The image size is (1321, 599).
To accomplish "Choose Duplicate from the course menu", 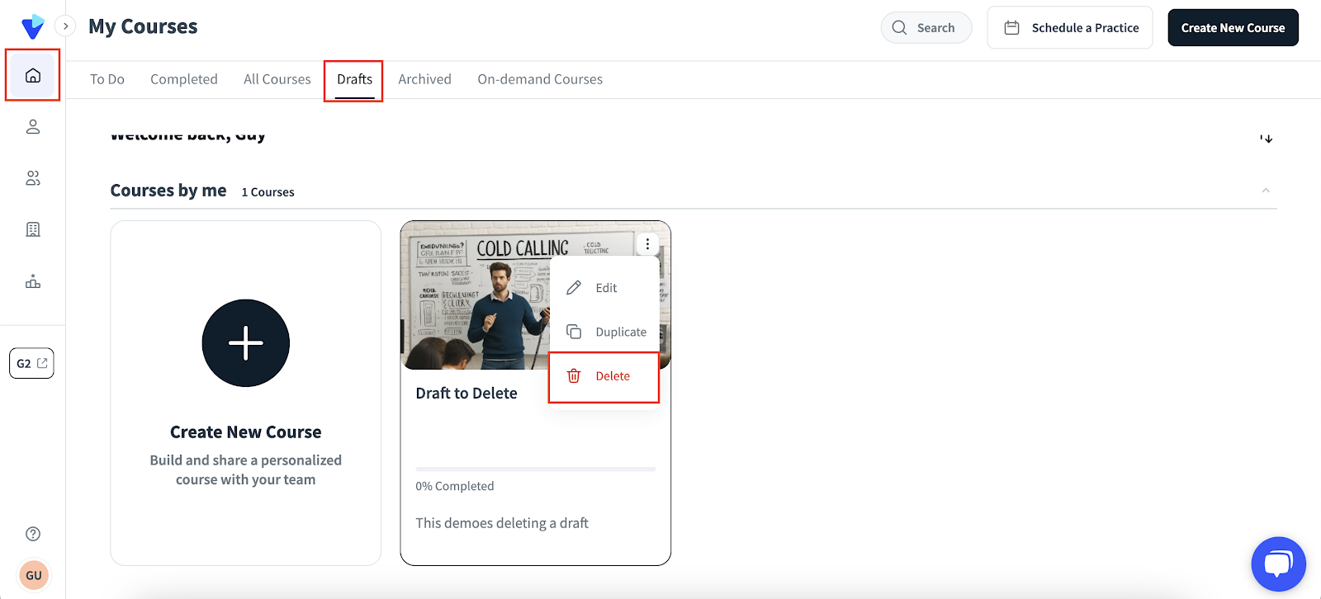I will (604, 332).
